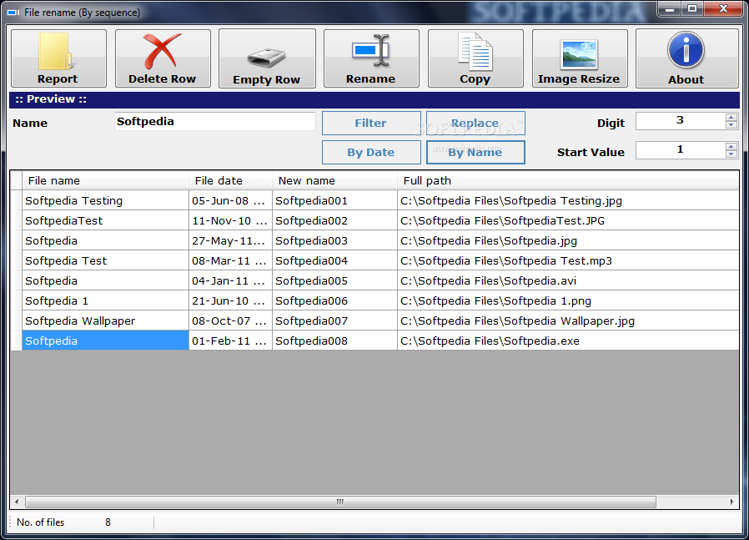Click the File name column header
The image size is (749, 540).
105,180
